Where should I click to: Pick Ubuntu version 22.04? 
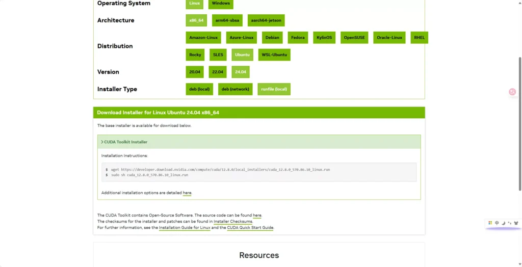click(218, 72)
